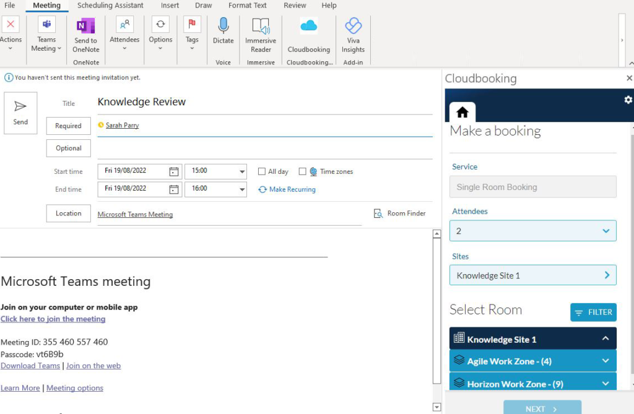Viewport: 634px width, 414px height.
Task: Open the Options ribbon group
Action: [x=160, y=35]
